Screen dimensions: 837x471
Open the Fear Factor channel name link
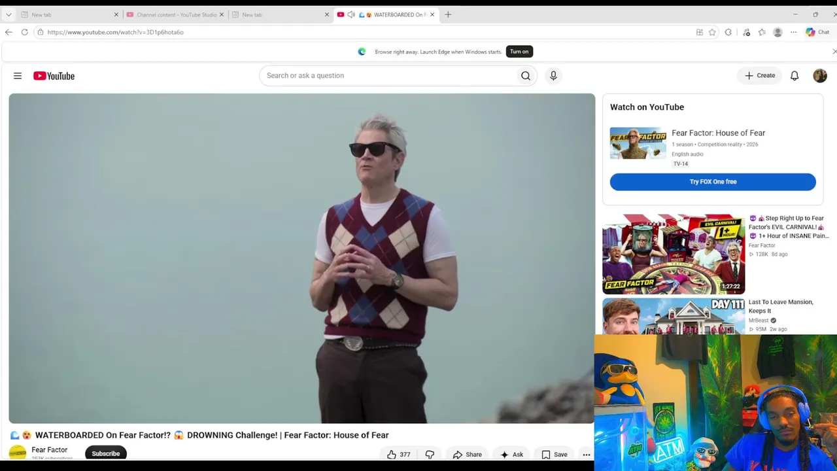50,450
